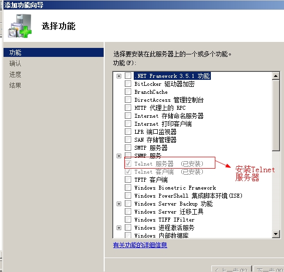The height and width of the screenshot is (272, 284).
Task: Check SAN 存储管理器 checkbox
Action: coord(128,140)
